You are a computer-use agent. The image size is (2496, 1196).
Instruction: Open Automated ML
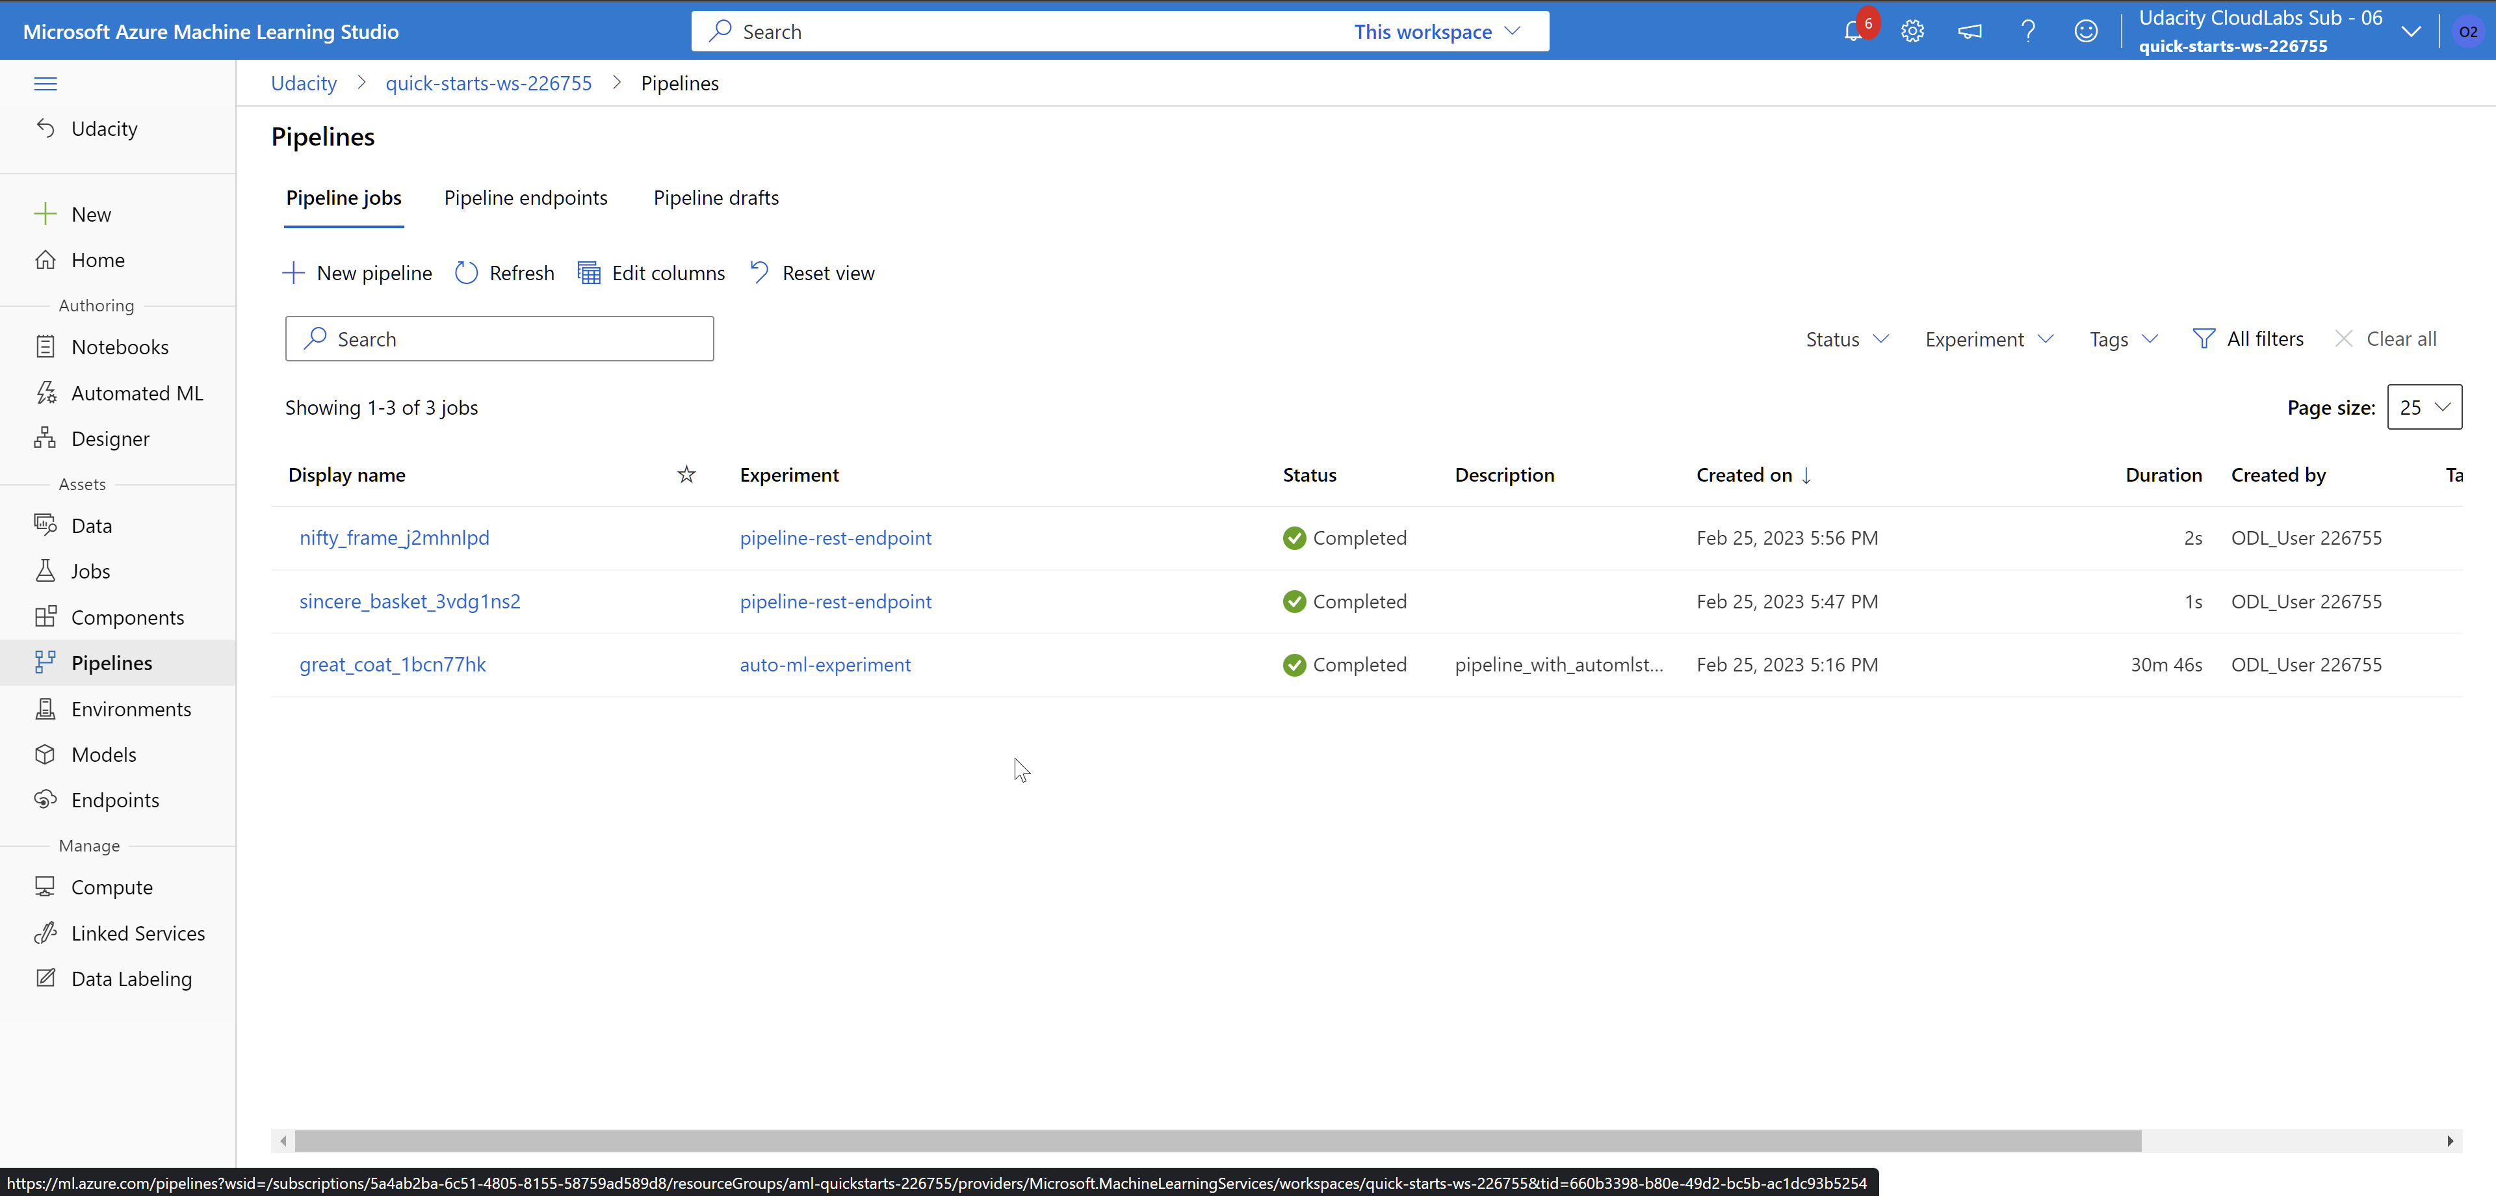(136, 393)
